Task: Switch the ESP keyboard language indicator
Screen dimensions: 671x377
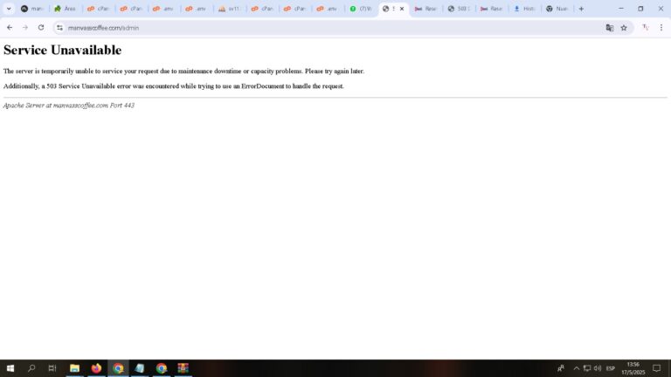Action: [x=610, y=368]
